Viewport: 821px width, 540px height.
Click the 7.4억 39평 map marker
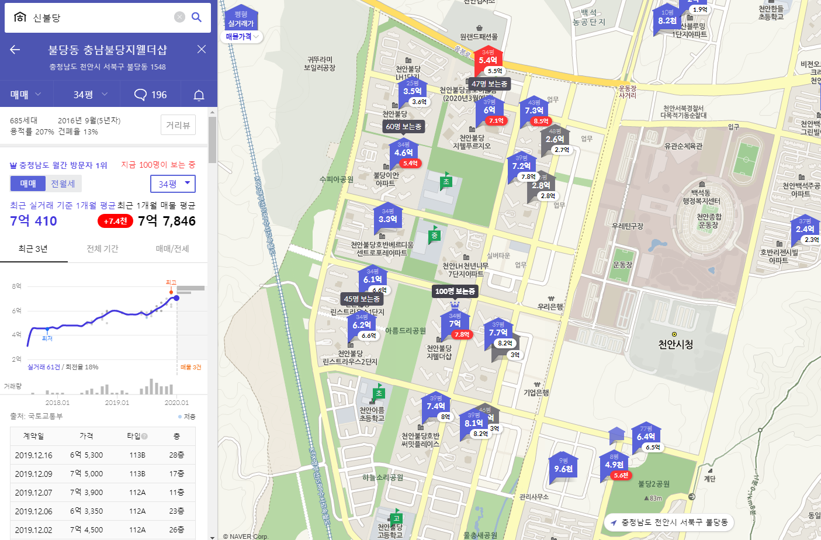(436, 406)
